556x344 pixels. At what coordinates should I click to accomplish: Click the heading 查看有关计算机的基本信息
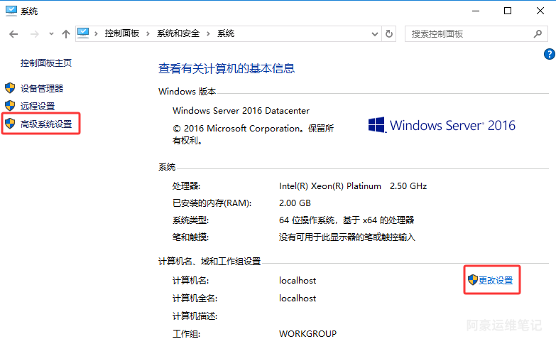pyautogui.click(x=227, y=68)
